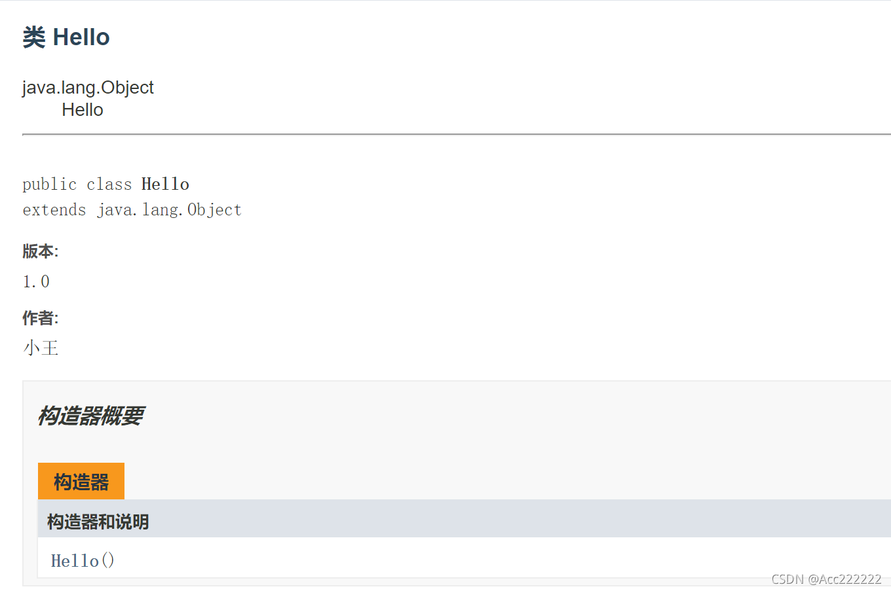The height and width of the screenshot is (591, 891).
Task: Click the CSDN @Acc222222 watermark
Action: 826,579
